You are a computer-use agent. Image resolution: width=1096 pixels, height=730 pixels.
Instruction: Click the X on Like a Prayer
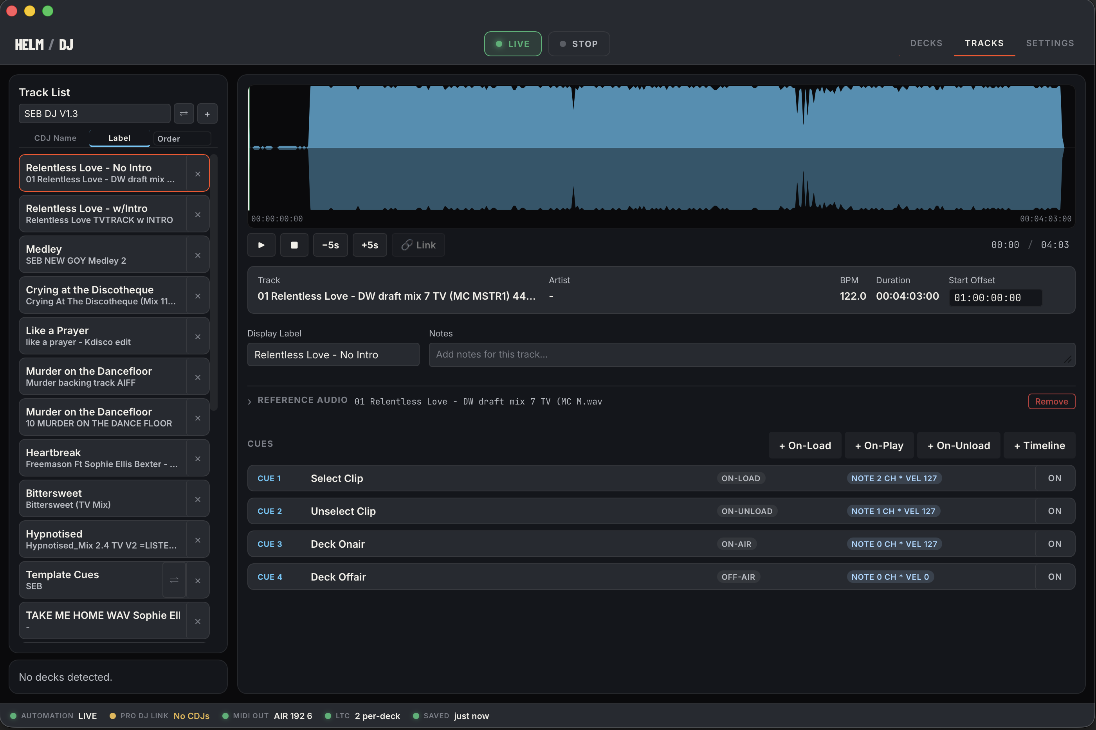point(198,336)
